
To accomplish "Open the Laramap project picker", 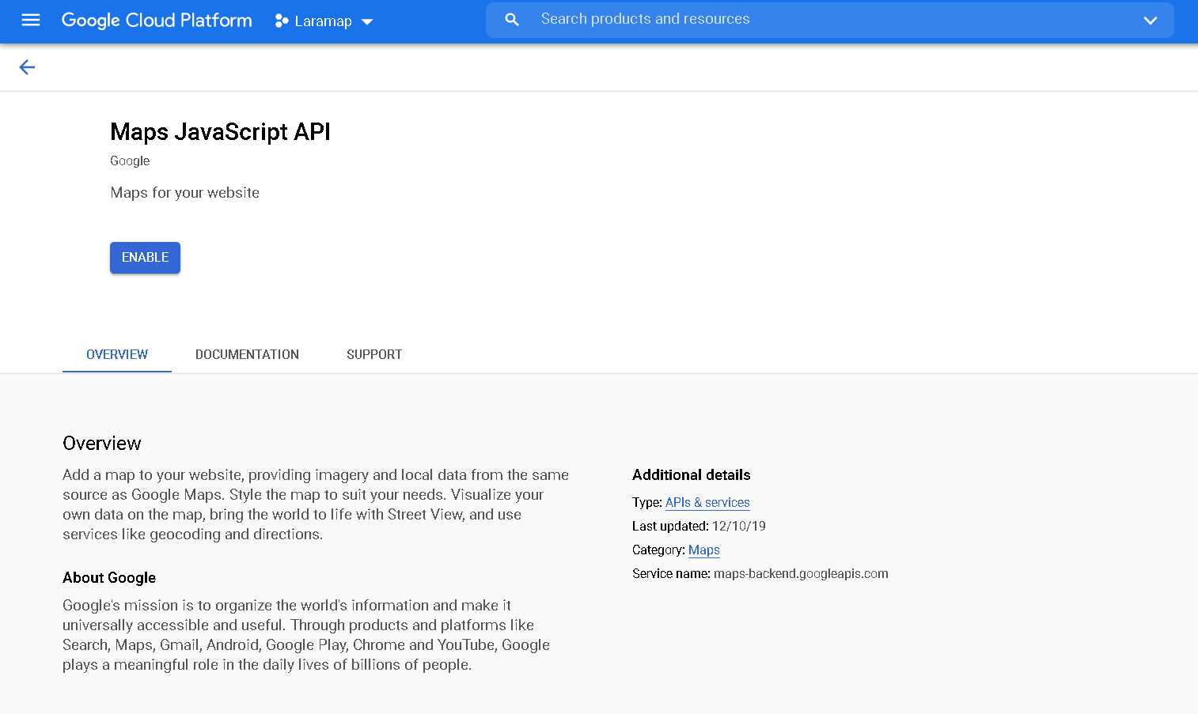I will [x=321, y=21].
